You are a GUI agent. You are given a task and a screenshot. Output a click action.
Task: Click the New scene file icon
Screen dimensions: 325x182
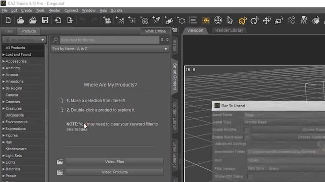point(8,20)
